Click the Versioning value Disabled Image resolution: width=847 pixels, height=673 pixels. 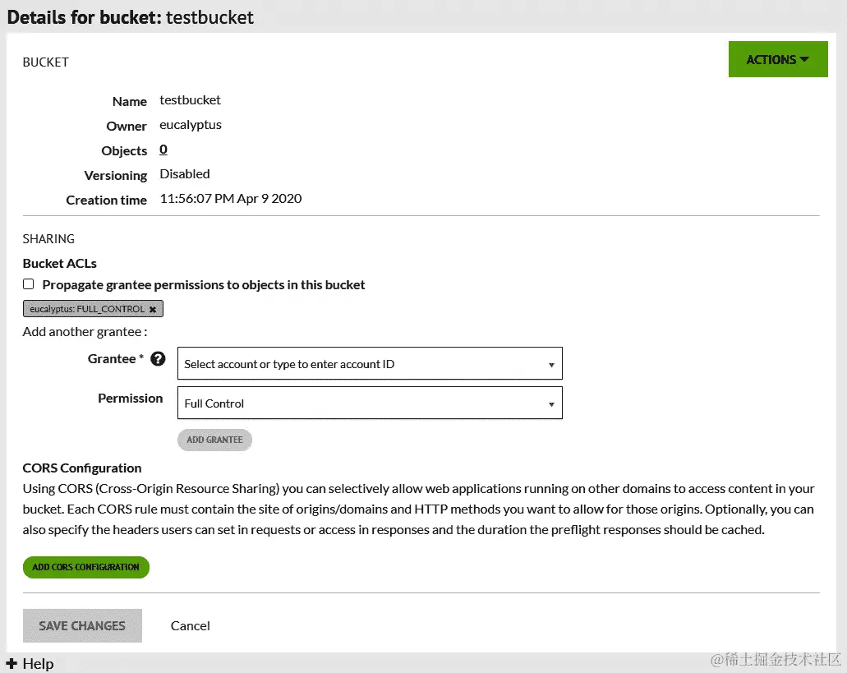(x=185, y=174)
